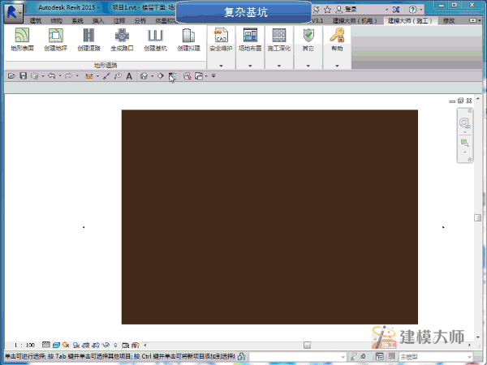Open the Undo history dropdown arrow

click(x=60, y=75)
